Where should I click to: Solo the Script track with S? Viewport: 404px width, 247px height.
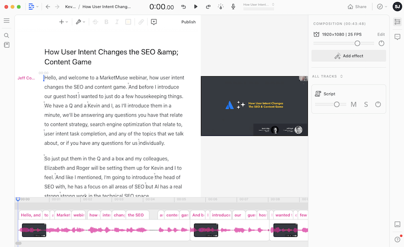(366, 104)
